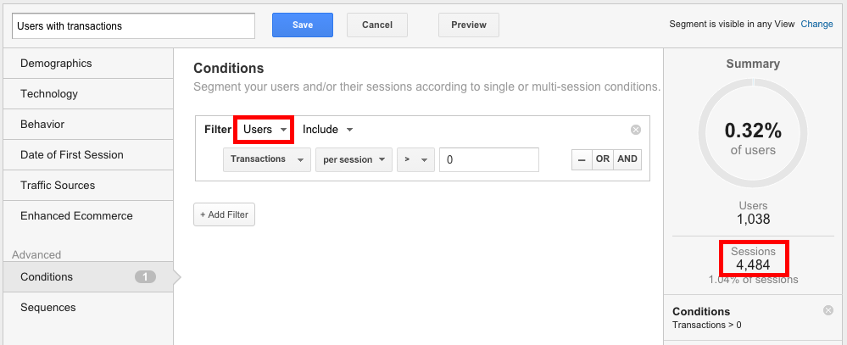Remove Conditions from the summary panel
847x345 pixels.
pos(828,310)
